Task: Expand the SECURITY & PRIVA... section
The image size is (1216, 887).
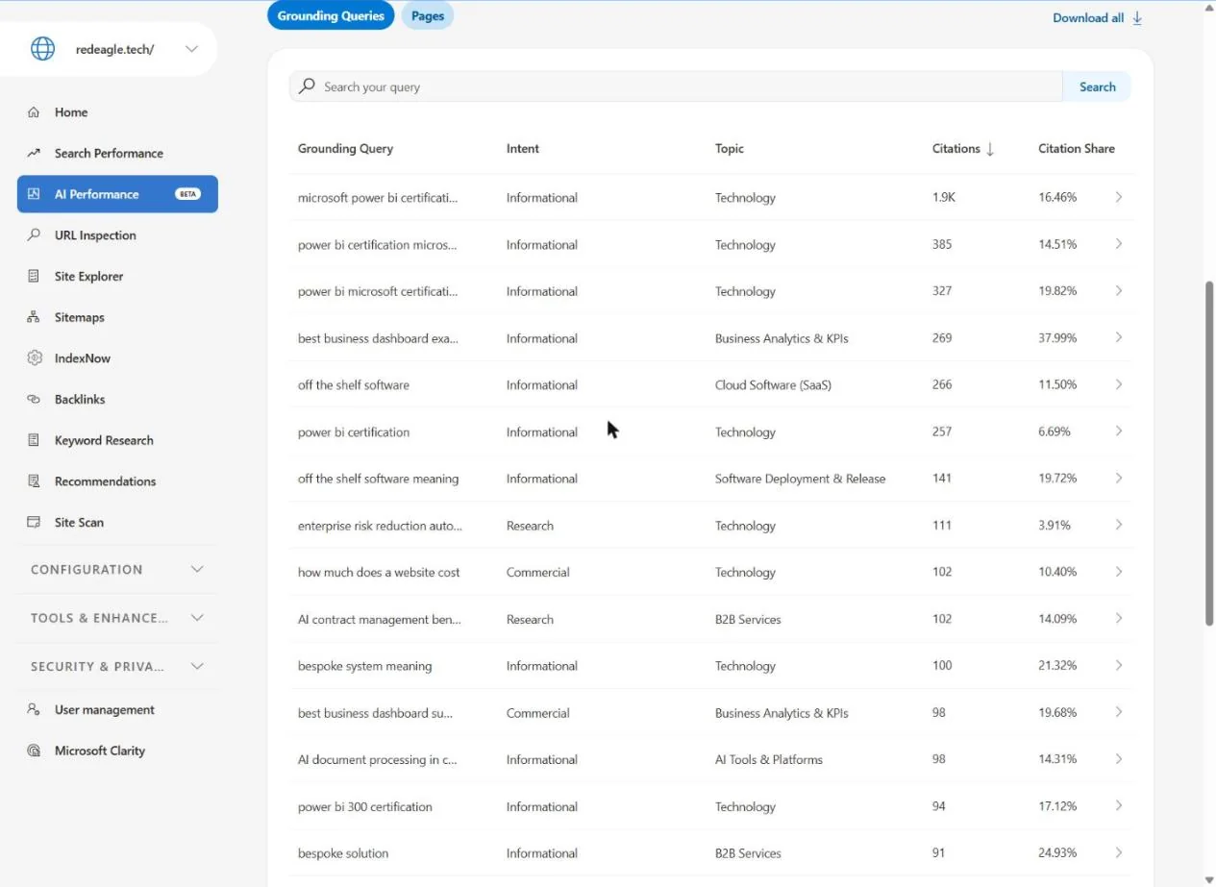Action: point(117,666)
